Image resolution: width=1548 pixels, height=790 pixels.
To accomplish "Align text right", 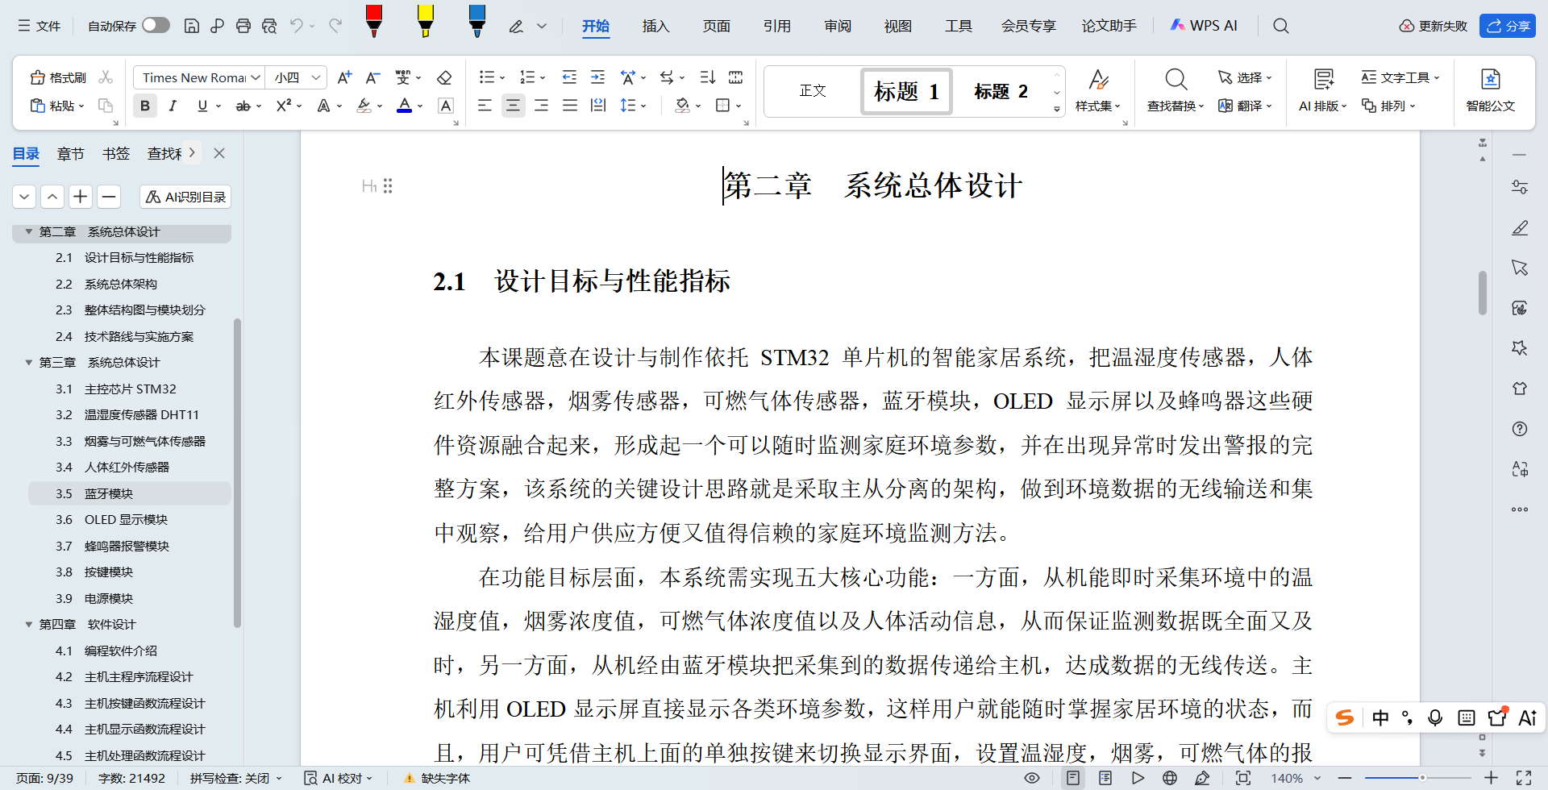I will coord(541,106).
